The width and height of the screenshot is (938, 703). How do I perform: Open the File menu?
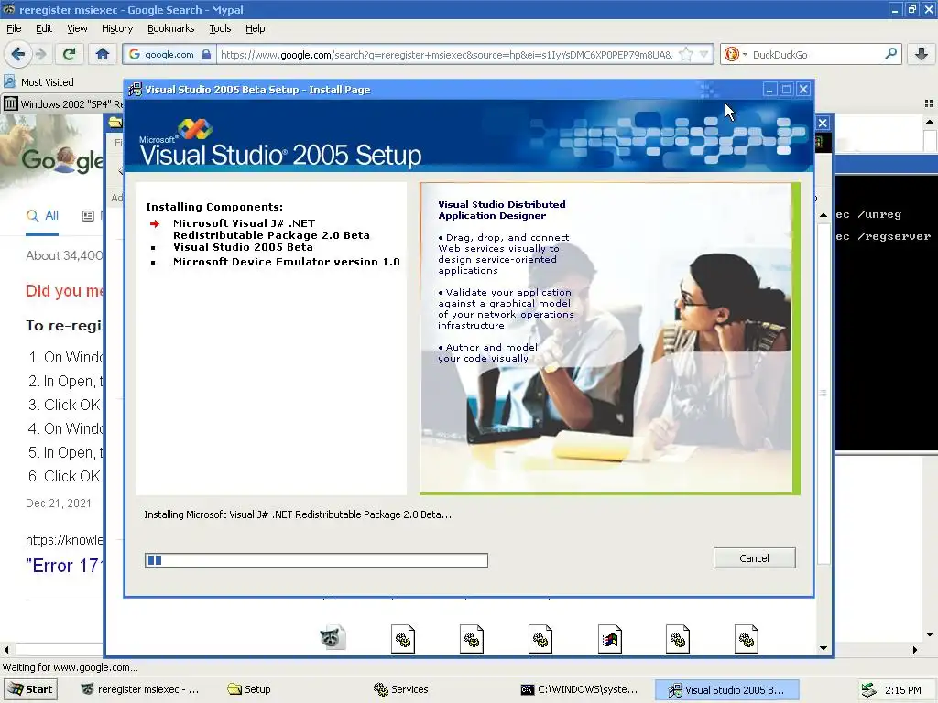click(14, 28)
